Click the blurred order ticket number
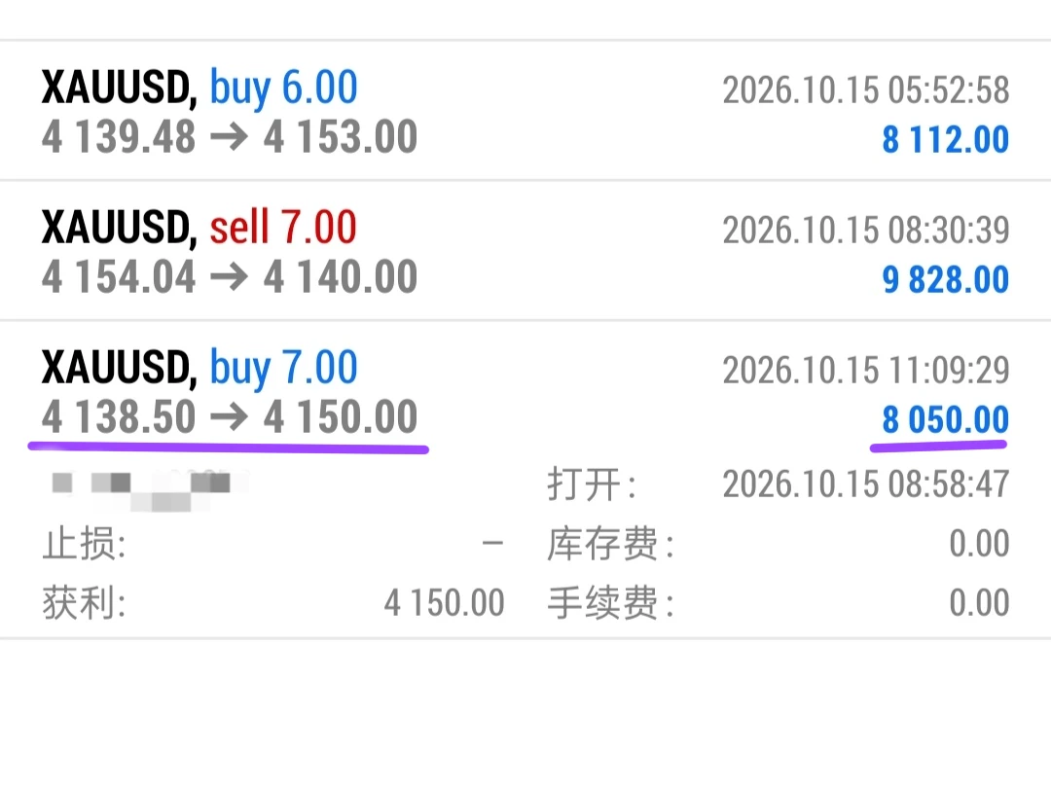This screenshot has width=1051, height=788. (149, 487)
